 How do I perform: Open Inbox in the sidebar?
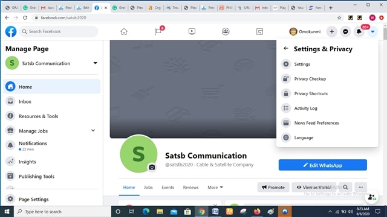(x=52, y=101)
